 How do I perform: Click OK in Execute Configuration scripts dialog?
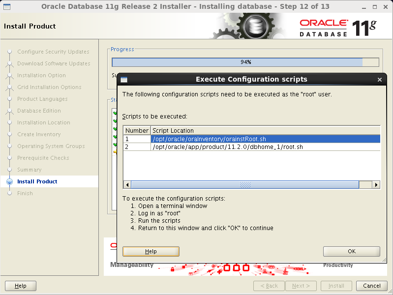pos(351,251)
